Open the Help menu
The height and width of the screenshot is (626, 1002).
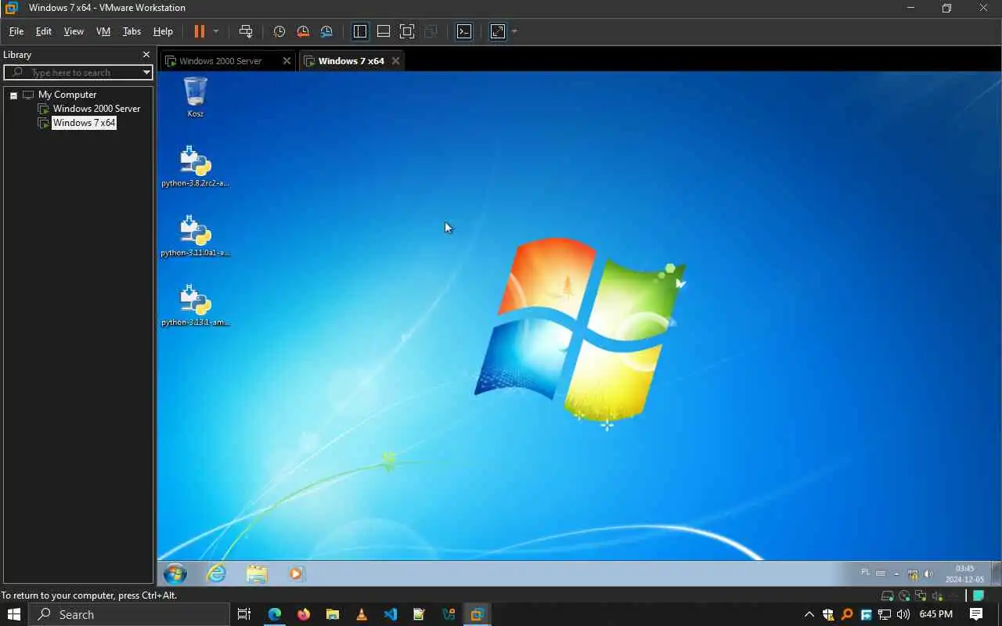click(x=163, y=31)
